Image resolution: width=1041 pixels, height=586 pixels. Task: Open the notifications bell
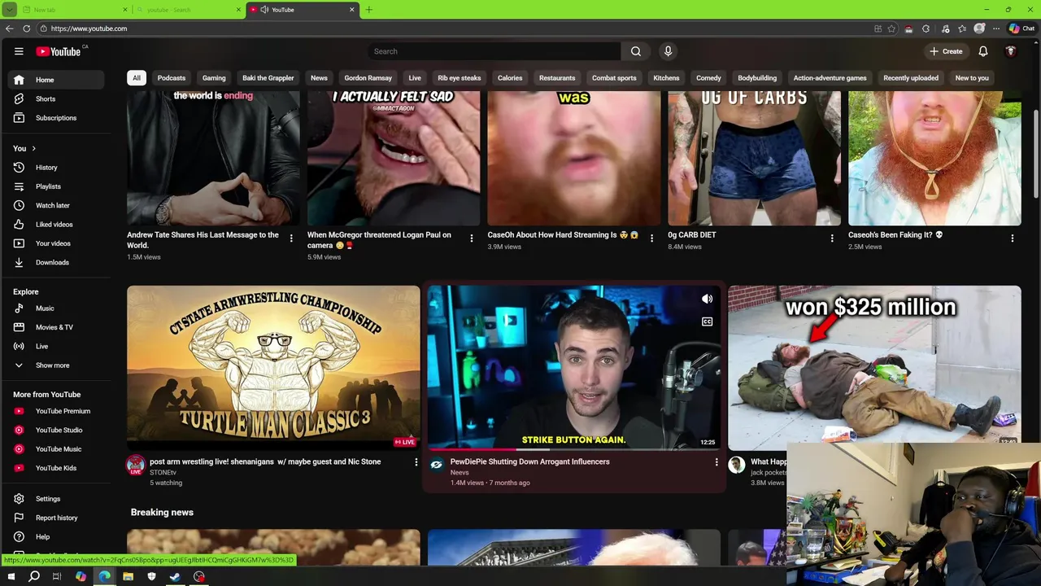coord(982,51)
